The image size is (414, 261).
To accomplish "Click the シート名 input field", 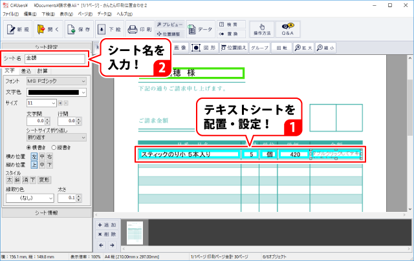I will click(54, 59).
